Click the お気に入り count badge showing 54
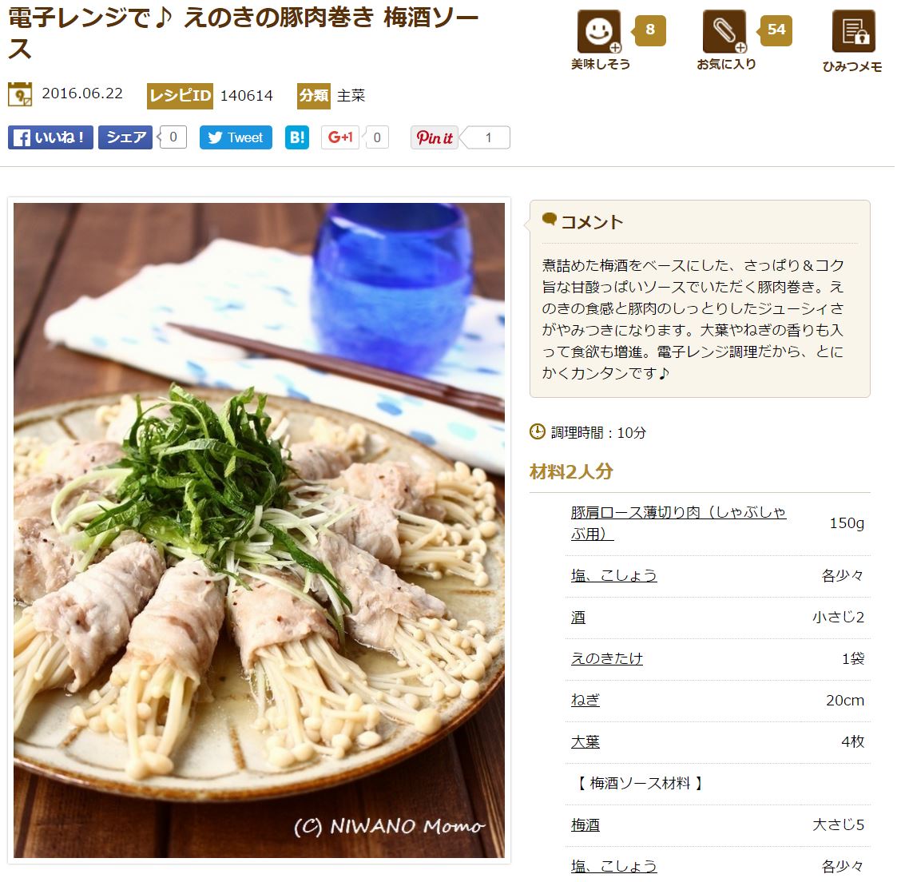901x882 pixels. (x=776, y=30)
